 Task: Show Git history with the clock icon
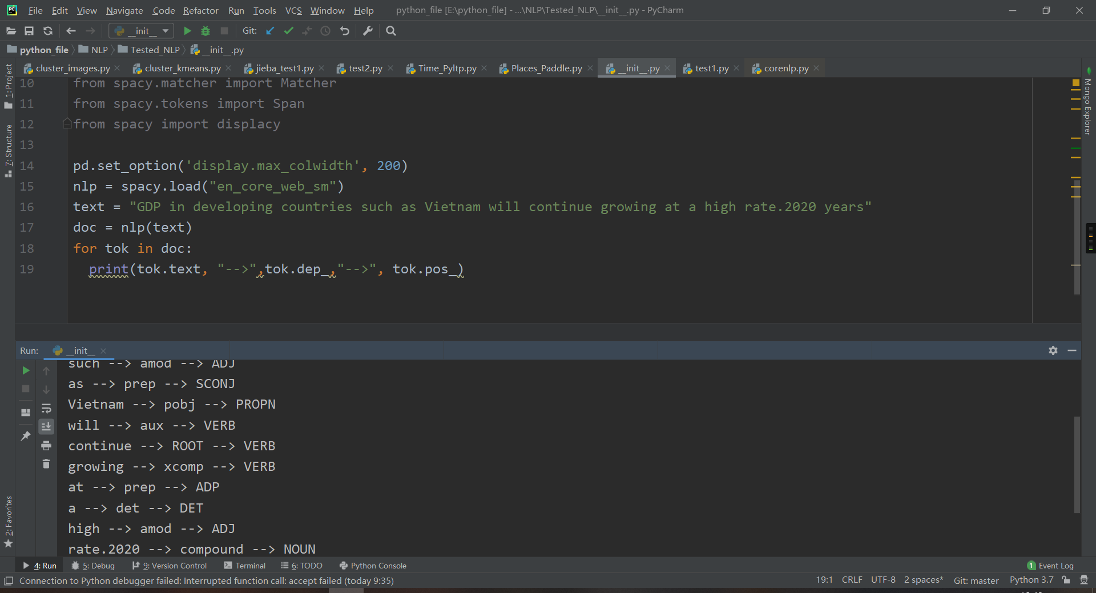point(325,31)
